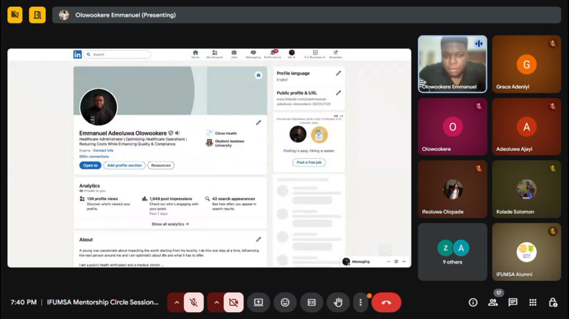Leave call with red hang-up button
The height and width of the screenshot is (319, 569).
click(386, 302)
